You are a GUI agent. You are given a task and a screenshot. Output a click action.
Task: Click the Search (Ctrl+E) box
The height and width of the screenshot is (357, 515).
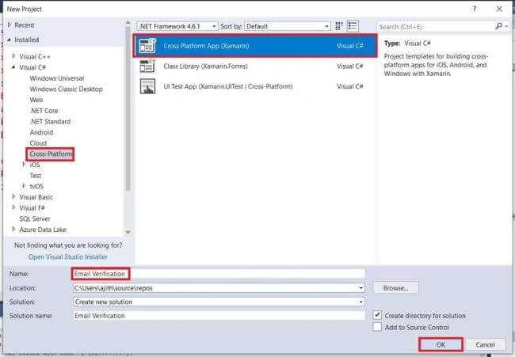[x=435, y=27]
